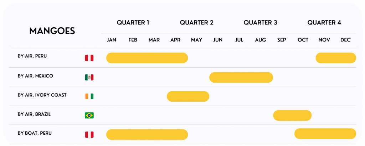365x146 pixels.
Task: Click the Peru flag beside By Boat, Peru
Action: point(89,135)
